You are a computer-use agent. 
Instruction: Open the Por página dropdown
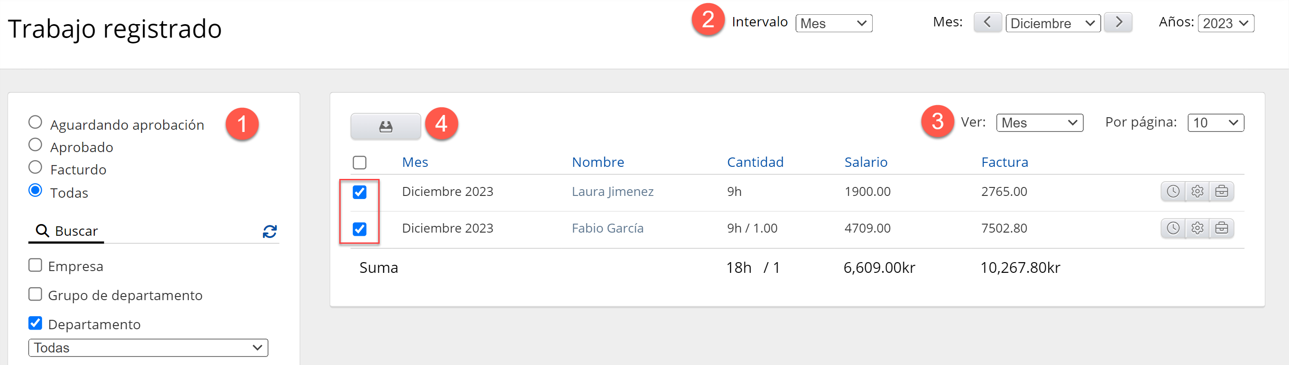click(x=1215, y=123)
